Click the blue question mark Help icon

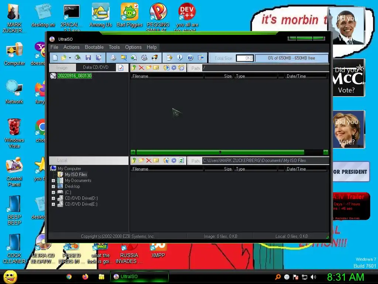pyautogui.click(x=190, y=58)
